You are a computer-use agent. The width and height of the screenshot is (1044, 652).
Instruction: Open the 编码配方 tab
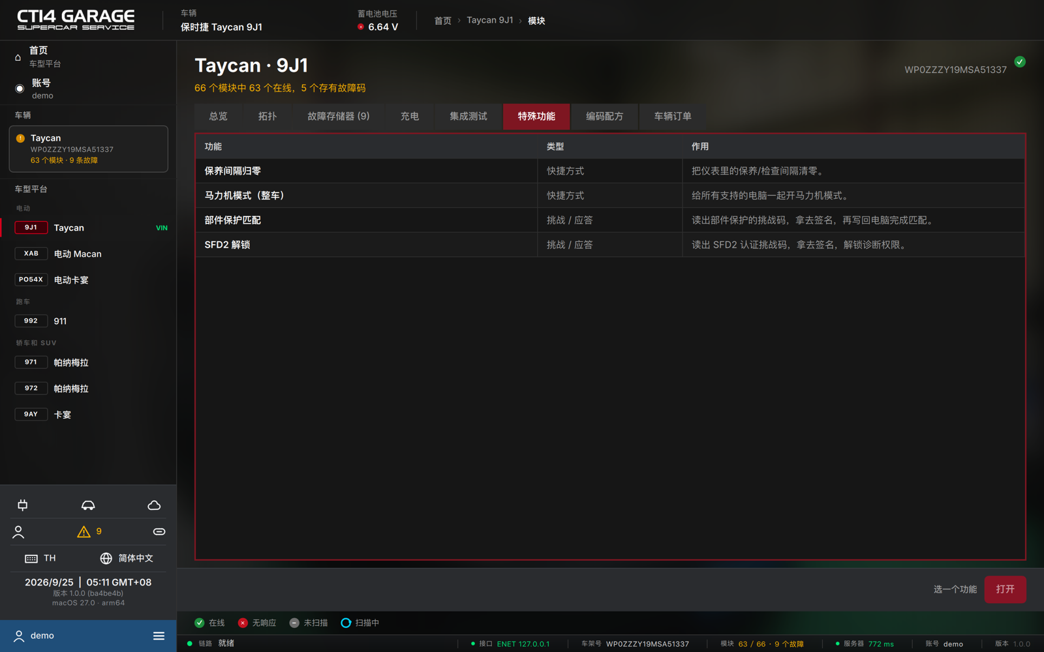pos(604,116)
